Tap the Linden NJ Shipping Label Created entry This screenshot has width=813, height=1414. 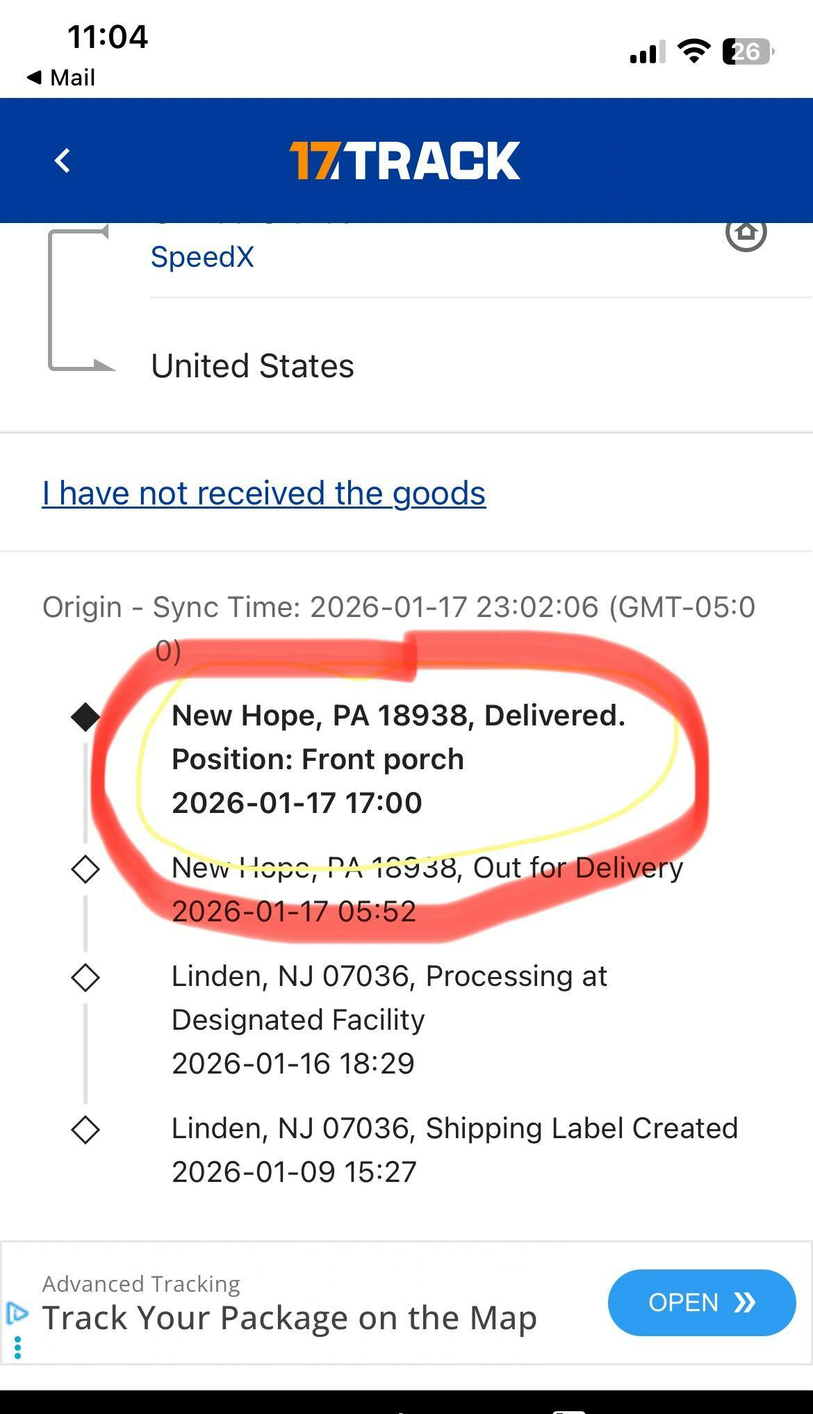pyautogui.click(x=454, y=1150)
